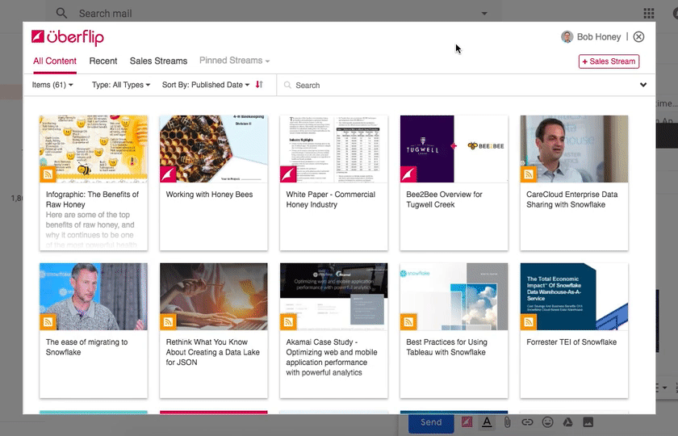Click title "Working with Honey Bees"
The width and height of the screenshot is (678, 436).
(209, 195)
